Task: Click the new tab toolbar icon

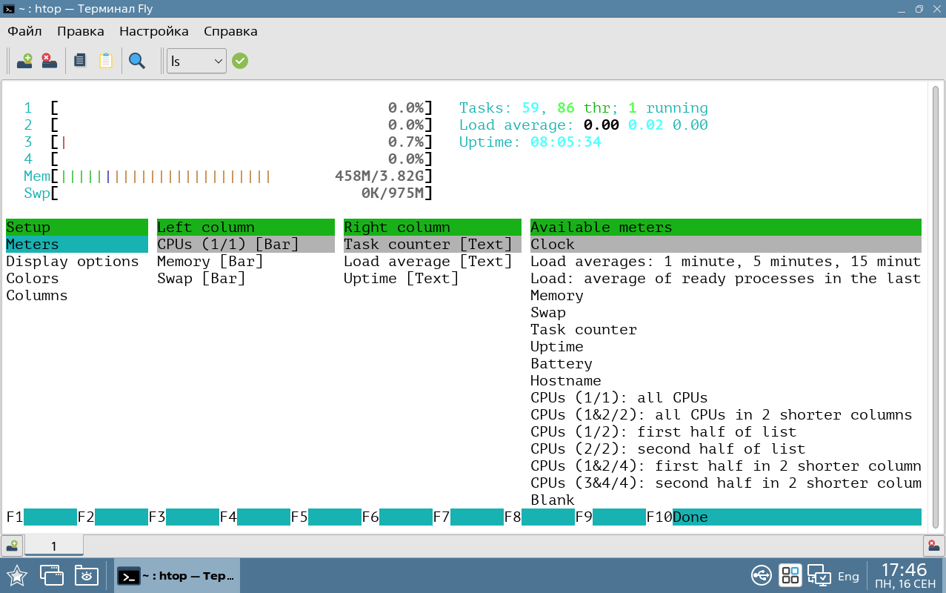Action: (x=25, y=61)
